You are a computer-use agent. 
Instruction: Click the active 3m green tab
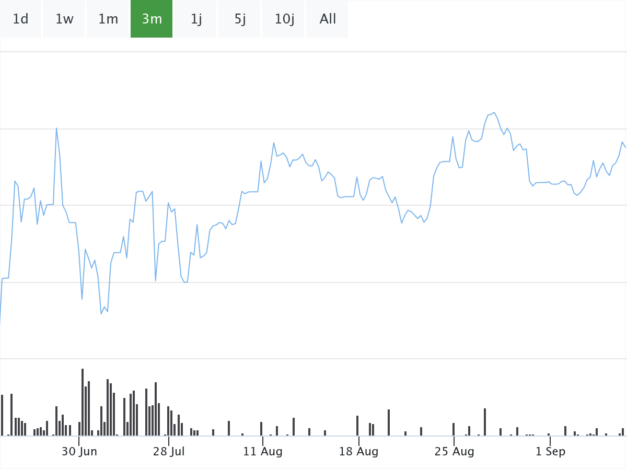click(x=152, y=19)
